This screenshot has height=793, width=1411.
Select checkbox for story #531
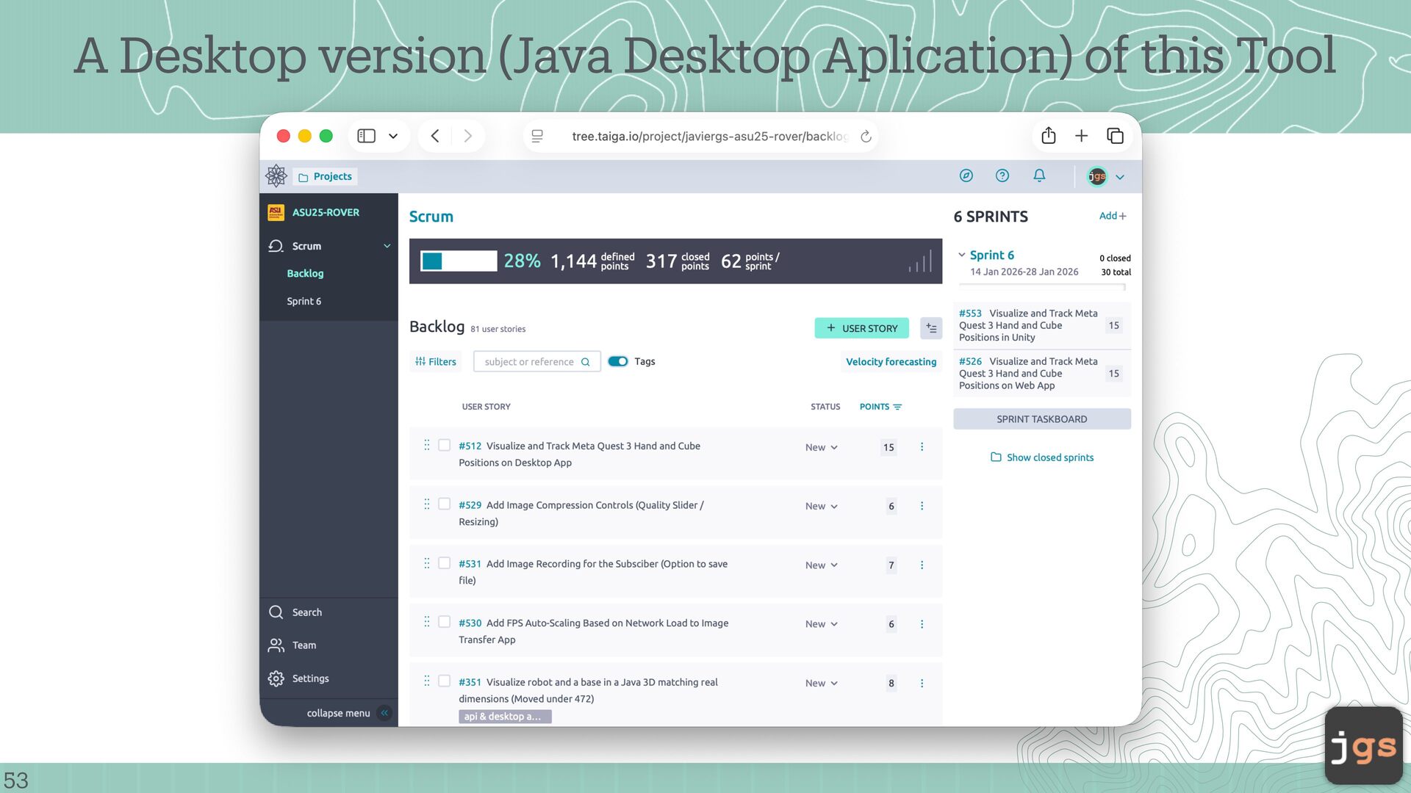click(x=444, y=563)
